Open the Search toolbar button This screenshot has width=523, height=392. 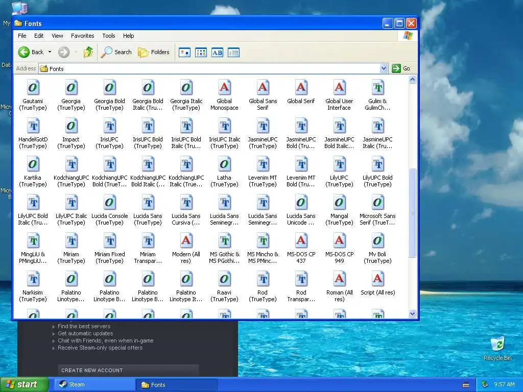pos(116,52)
